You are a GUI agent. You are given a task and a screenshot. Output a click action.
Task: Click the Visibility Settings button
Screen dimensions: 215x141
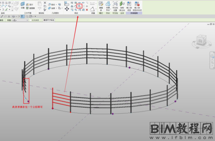coord(115,6)
